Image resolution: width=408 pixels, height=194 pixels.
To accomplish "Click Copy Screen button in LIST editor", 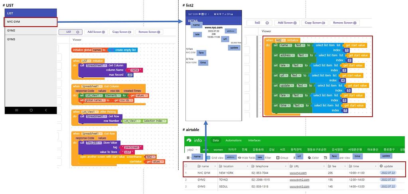I will tap(122, 32).
